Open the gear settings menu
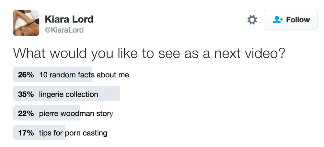The width and height of the screenshot is (324, 147). coord(252,20)
